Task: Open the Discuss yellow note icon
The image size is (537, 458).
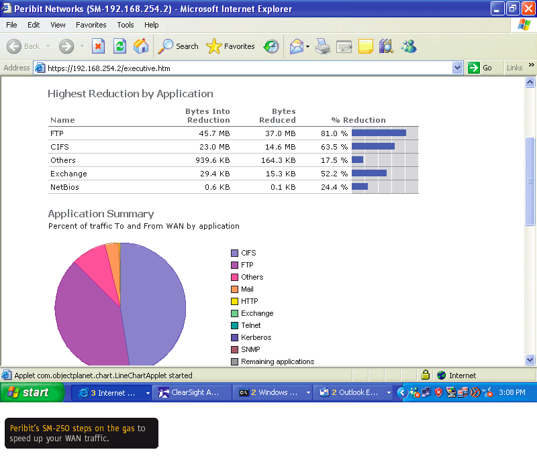Action: 365,46
